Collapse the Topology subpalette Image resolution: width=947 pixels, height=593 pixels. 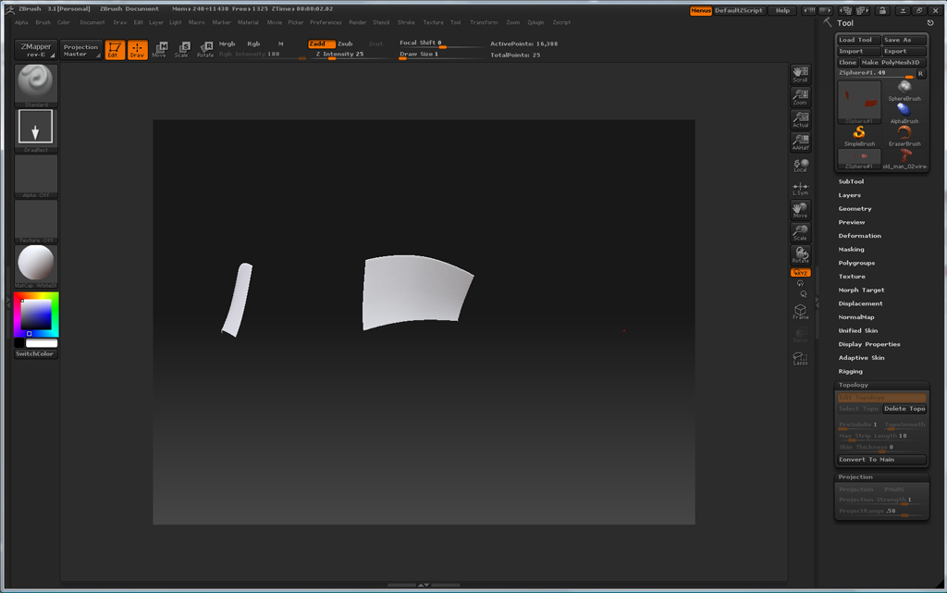pos(853,385)
